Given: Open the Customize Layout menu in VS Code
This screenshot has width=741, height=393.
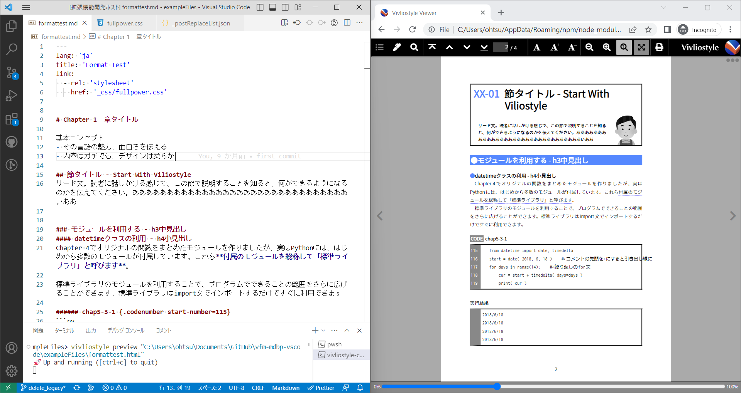Looking at the screenshot, I should point(298,7).
